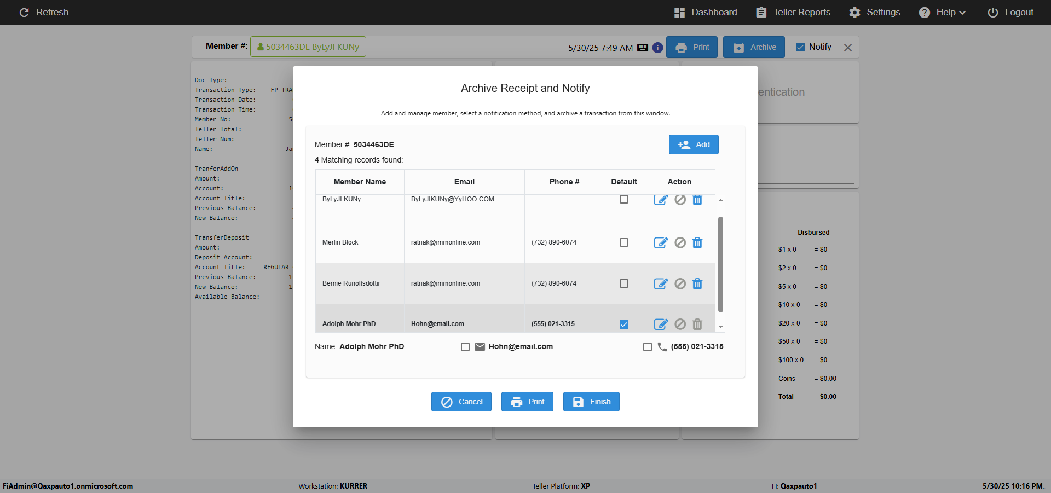Open the Dashboard page

click(x=706, y=12)
